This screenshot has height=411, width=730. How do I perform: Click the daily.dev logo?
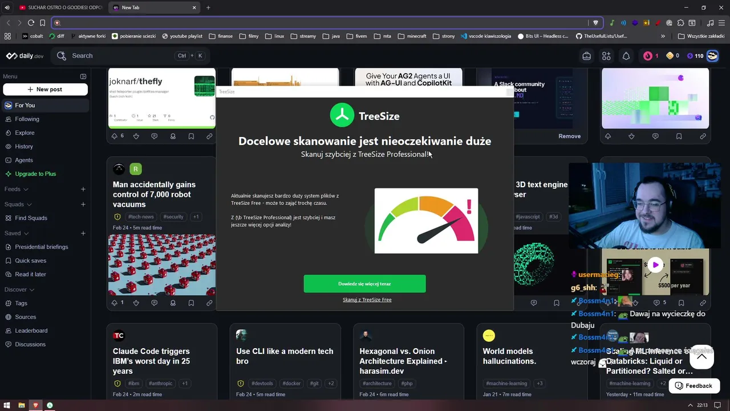coord(25,56)
